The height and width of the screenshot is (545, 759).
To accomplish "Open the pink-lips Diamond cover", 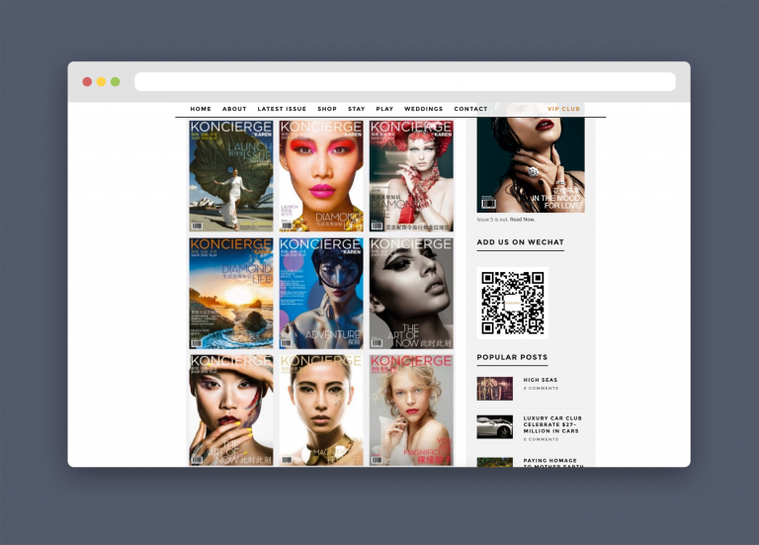I will pyautogui.click(x=321, y=176).
